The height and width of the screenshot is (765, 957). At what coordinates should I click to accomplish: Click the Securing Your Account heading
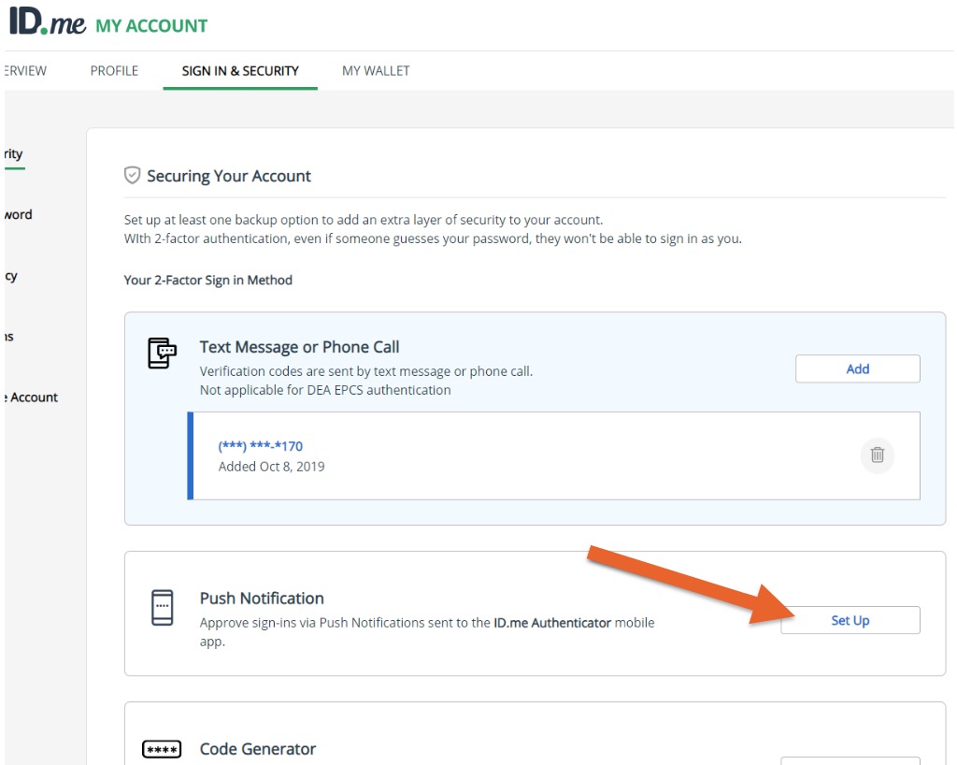pyautogui.click(x=229, y=176)
